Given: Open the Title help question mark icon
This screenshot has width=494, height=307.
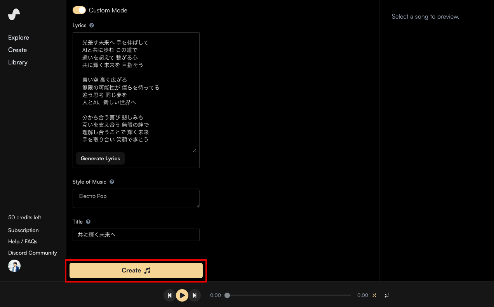Looking at the screenshot, I should (88, 221).
